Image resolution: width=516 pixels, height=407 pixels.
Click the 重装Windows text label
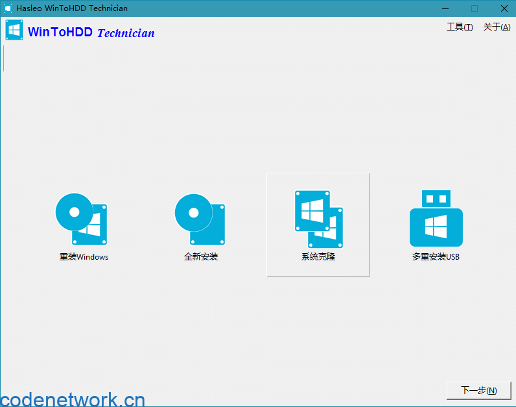pyautogui.click(x=84, y=256)
